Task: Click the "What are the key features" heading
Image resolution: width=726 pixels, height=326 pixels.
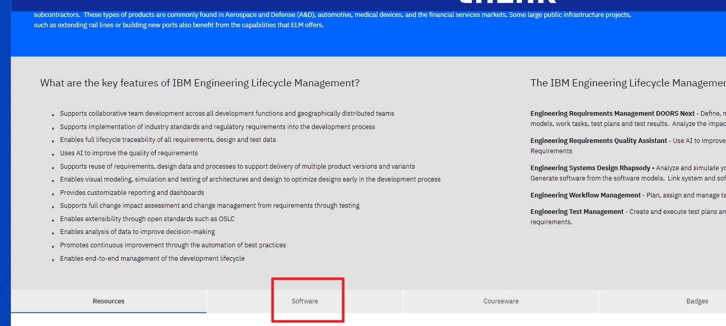Action: pos(200,83)
